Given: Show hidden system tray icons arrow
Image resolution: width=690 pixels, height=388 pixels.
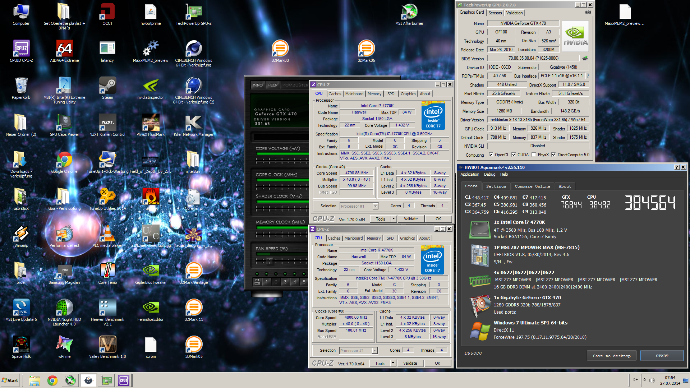Looking at the screenshot, I should click(x=644, y=380).
